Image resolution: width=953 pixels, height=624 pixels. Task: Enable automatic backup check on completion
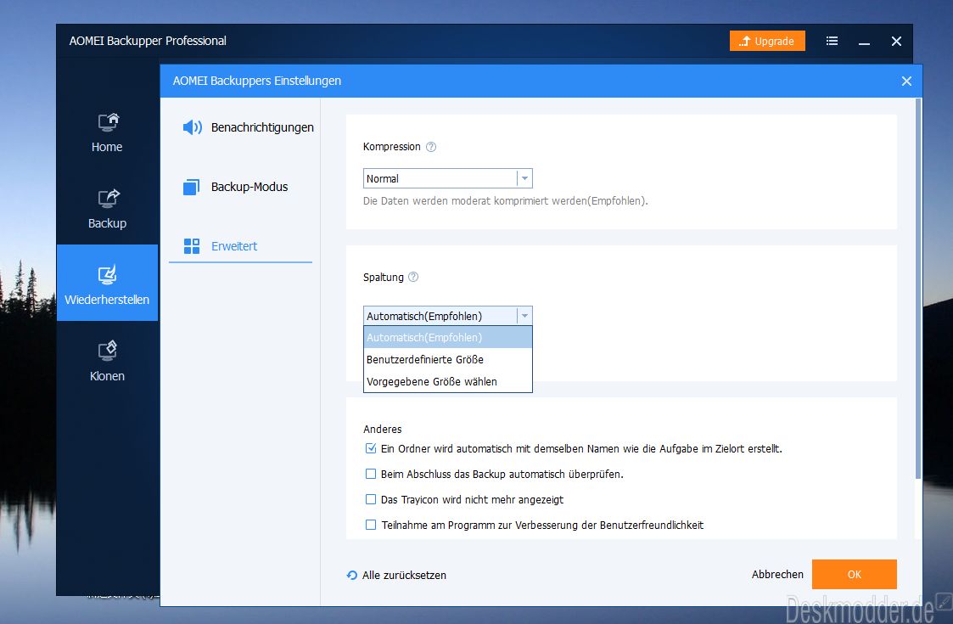371,474
